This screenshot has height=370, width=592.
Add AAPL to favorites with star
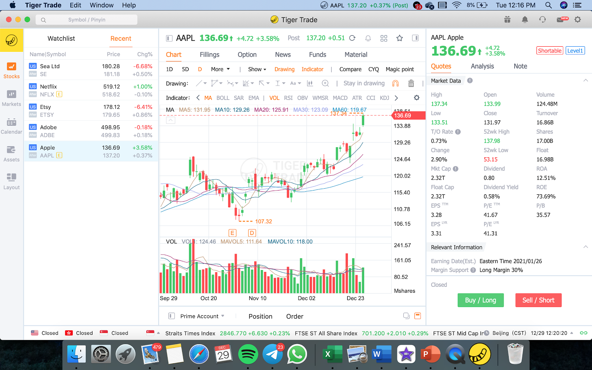(400, 38)
